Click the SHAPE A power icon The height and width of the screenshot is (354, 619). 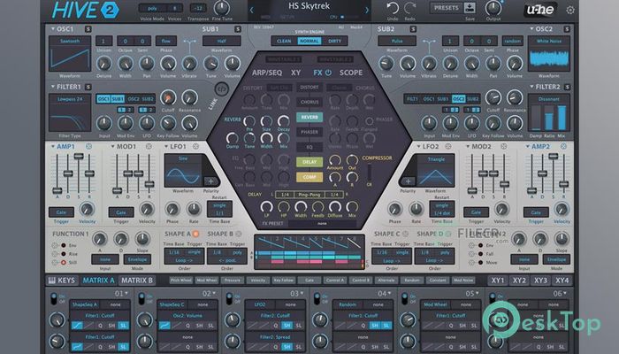click(195, 234)
